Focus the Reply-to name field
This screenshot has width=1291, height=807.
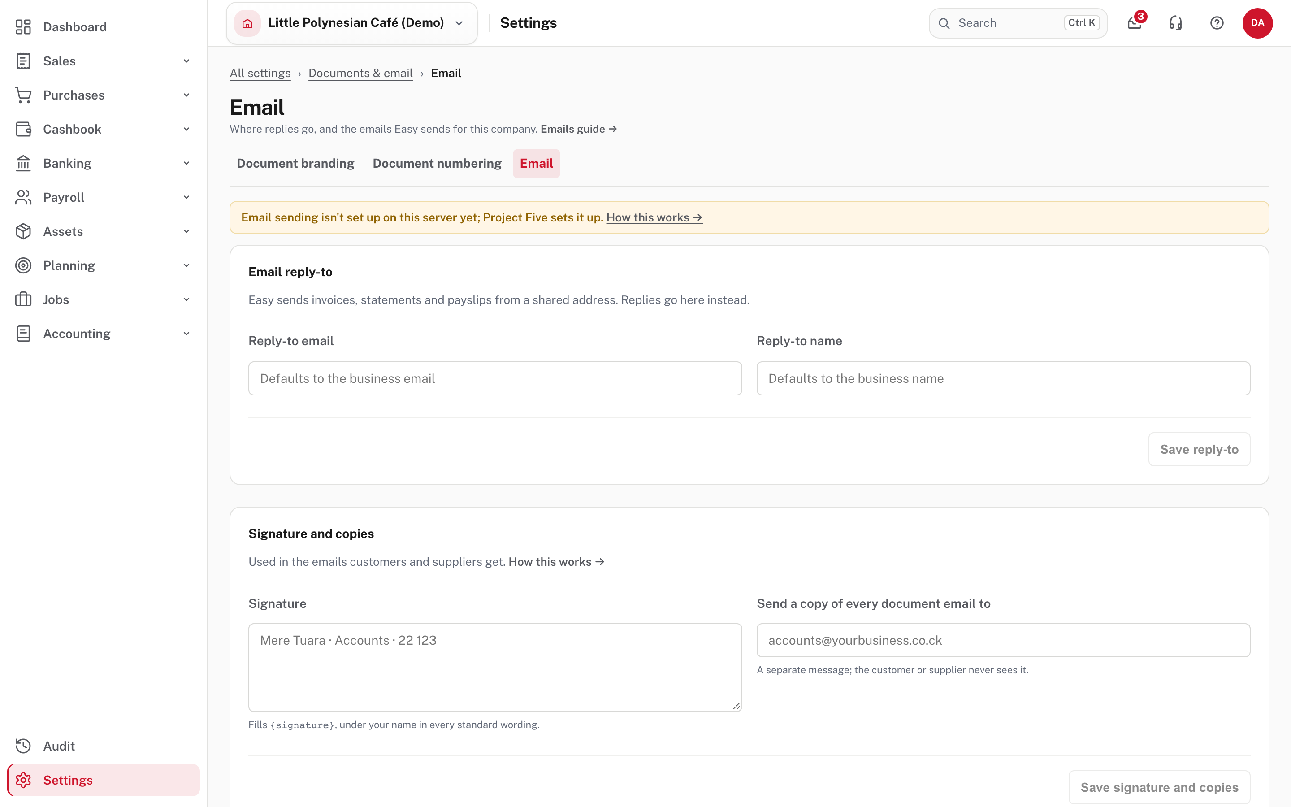(1003, 378)
